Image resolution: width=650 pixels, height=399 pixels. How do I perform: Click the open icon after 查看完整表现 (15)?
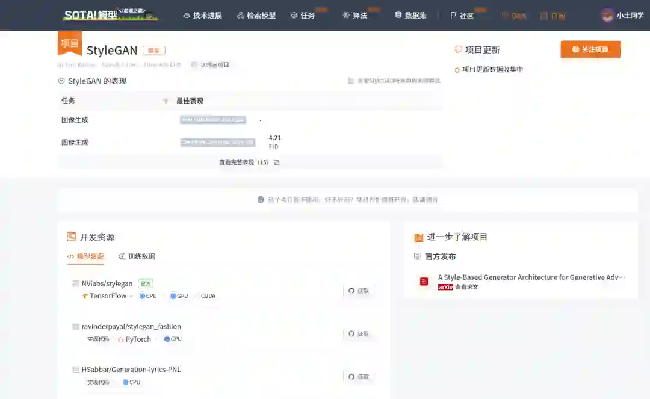pos(277,162)
